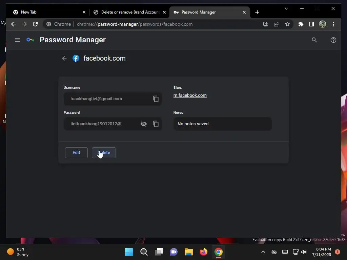Open the Password Manager hamburger menu
This screenshot has height=260, width=347.
[x=18, y=40]
